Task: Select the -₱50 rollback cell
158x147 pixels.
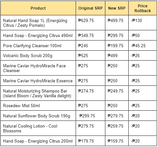Action: pos(143,35)
